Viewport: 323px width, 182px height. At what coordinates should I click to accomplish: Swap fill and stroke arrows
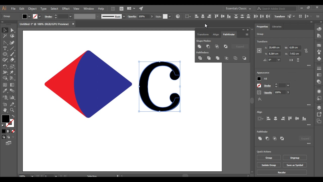point(13,116)
